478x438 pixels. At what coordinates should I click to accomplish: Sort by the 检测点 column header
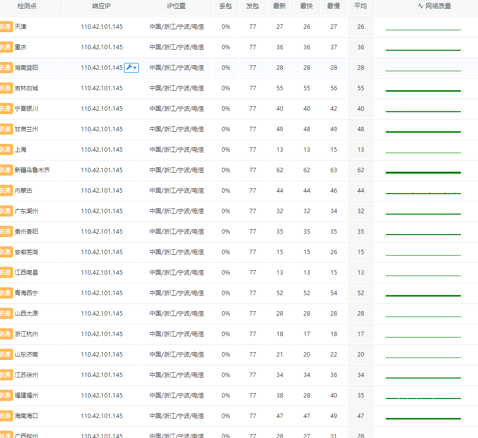tap(27, 6)
